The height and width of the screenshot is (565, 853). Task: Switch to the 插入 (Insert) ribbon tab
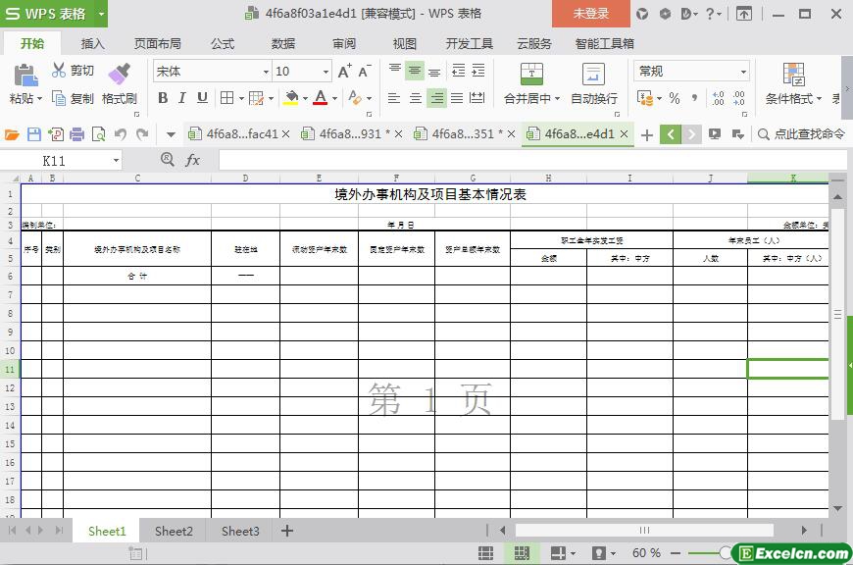tap(92, 43)
